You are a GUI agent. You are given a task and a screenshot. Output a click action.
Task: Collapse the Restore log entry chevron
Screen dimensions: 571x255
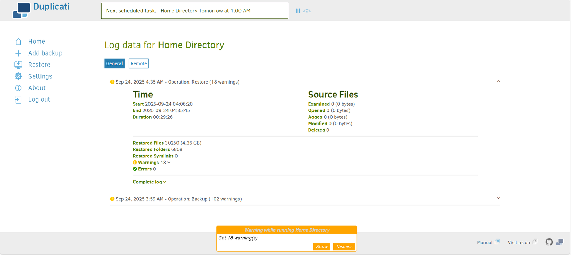coord(498,82)
